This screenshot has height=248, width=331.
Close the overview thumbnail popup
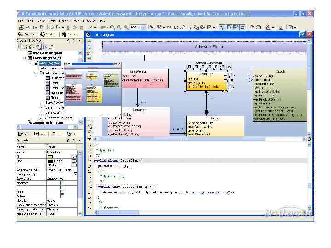[x=120, y=64]
